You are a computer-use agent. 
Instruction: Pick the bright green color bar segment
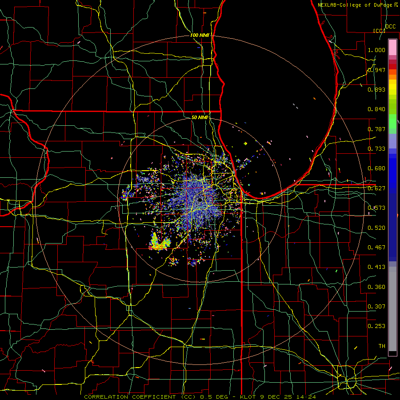(x=392, y=121)
